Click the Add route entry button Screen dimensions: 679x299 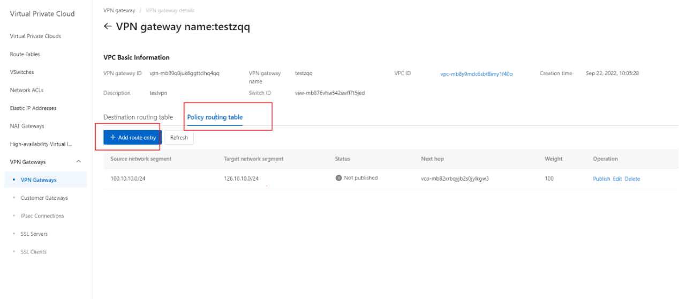point(133,138)
